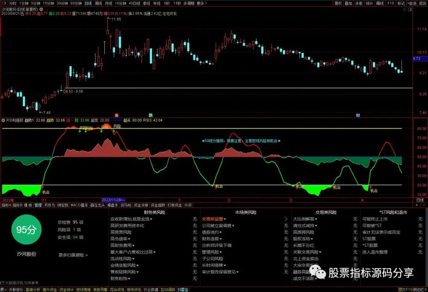Click the 涨 marker below the chart
This screenshot has height=292, width=428.
117,115
